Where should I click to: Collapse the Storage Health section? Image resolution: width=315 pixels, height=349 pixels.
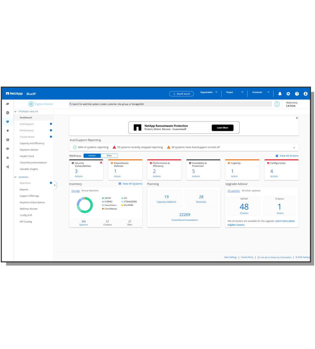pyautogui.click(x=16, y=112)
